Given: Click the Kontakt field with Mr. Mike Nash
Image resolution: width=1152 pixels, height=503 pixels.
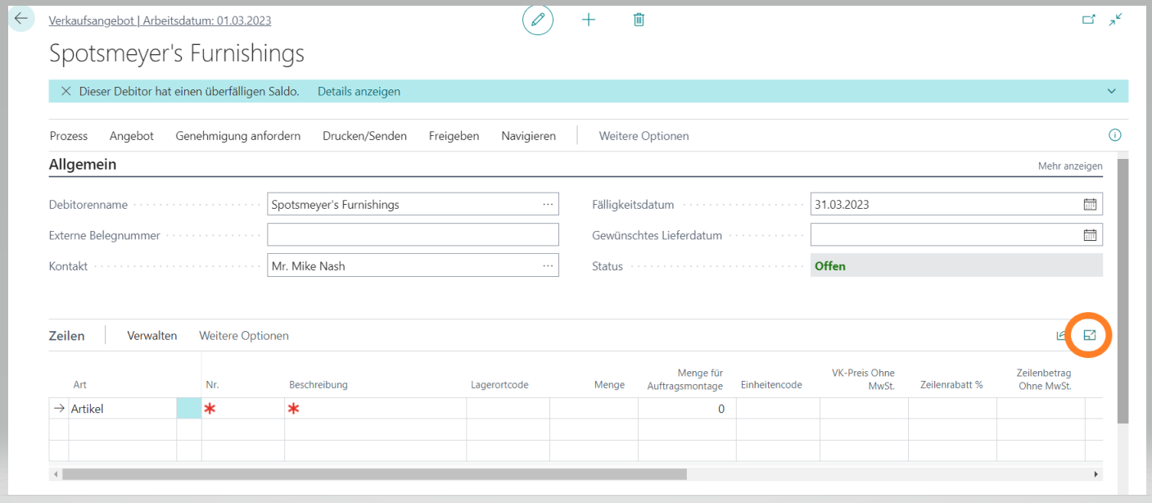Looking at the screenshot, I should point(413,265).
